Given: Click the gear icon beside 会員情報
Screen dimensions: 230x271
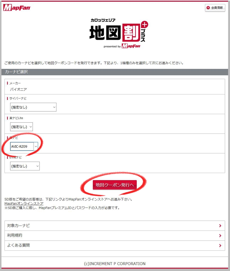Looking at the screenshot, I should click(x=208, y=8).
